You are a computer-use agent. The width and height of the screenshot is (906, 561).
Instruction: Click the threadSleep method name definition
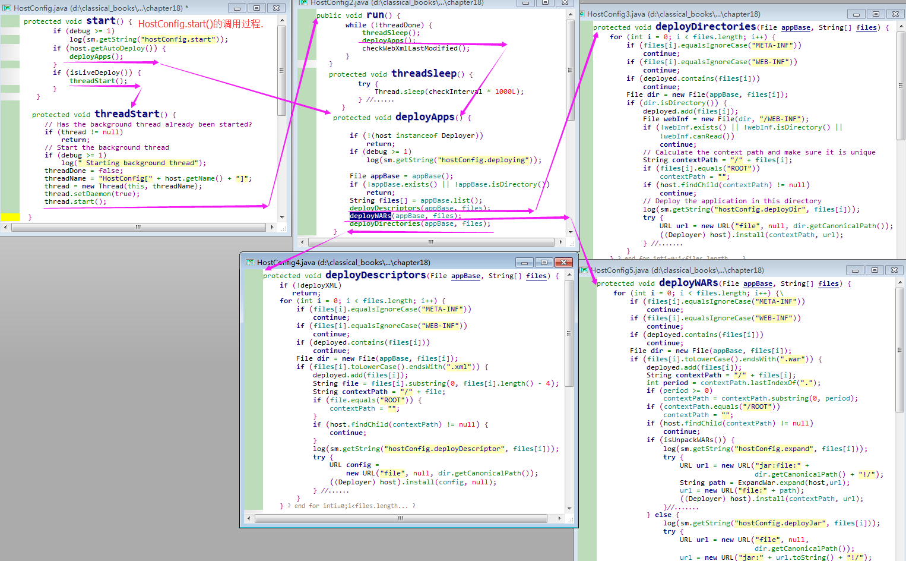tap(424, 73)
